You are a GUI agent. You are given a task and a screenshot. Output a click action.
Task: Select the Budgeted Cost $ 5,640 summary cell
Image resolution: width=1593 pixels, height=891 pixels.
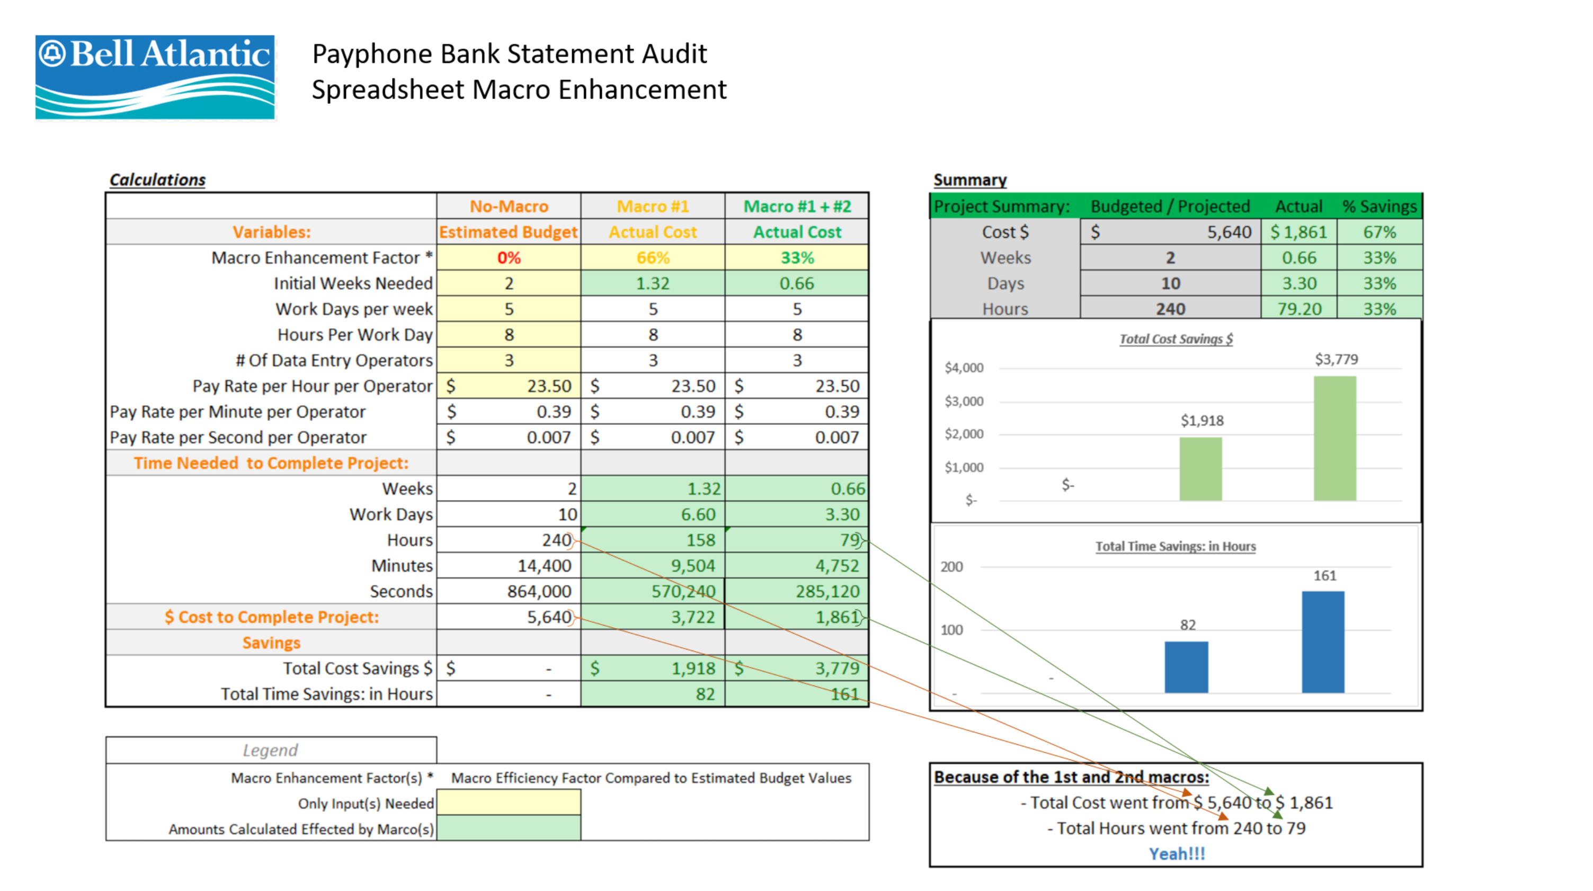(1170, 232)
